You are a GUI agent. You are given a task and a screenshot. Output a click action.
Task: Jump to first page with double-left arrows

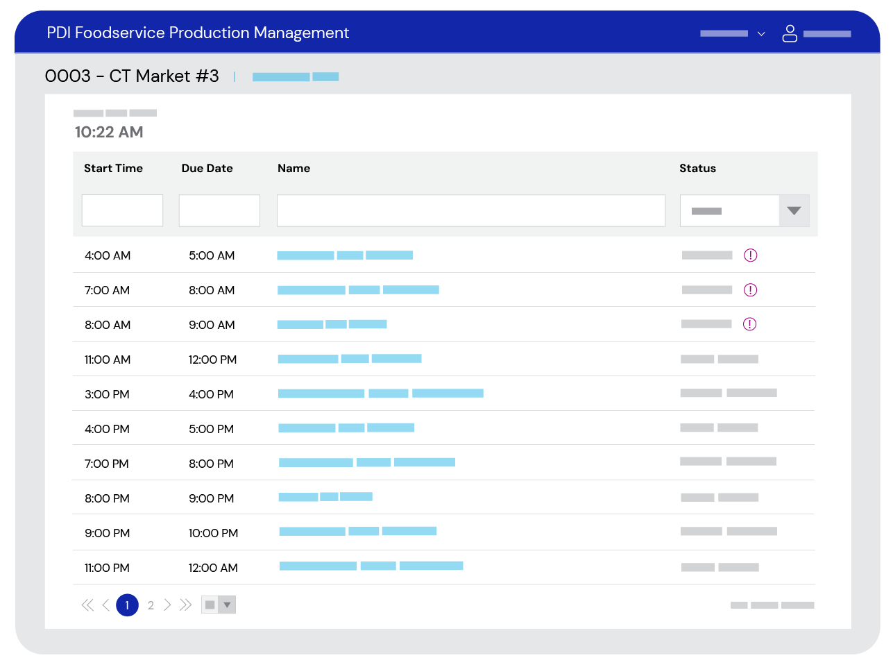87,605
